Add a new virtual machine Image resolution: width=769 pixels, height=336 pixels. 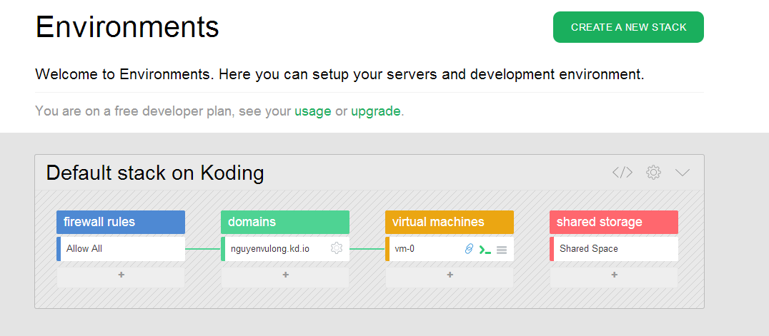450,275
